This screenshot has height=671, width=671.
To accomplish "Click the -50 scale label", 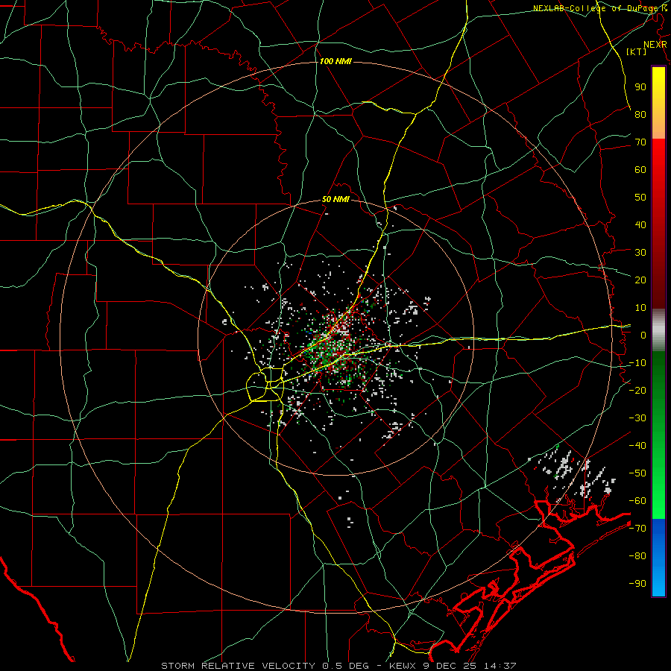I will [x=637, y=473].
